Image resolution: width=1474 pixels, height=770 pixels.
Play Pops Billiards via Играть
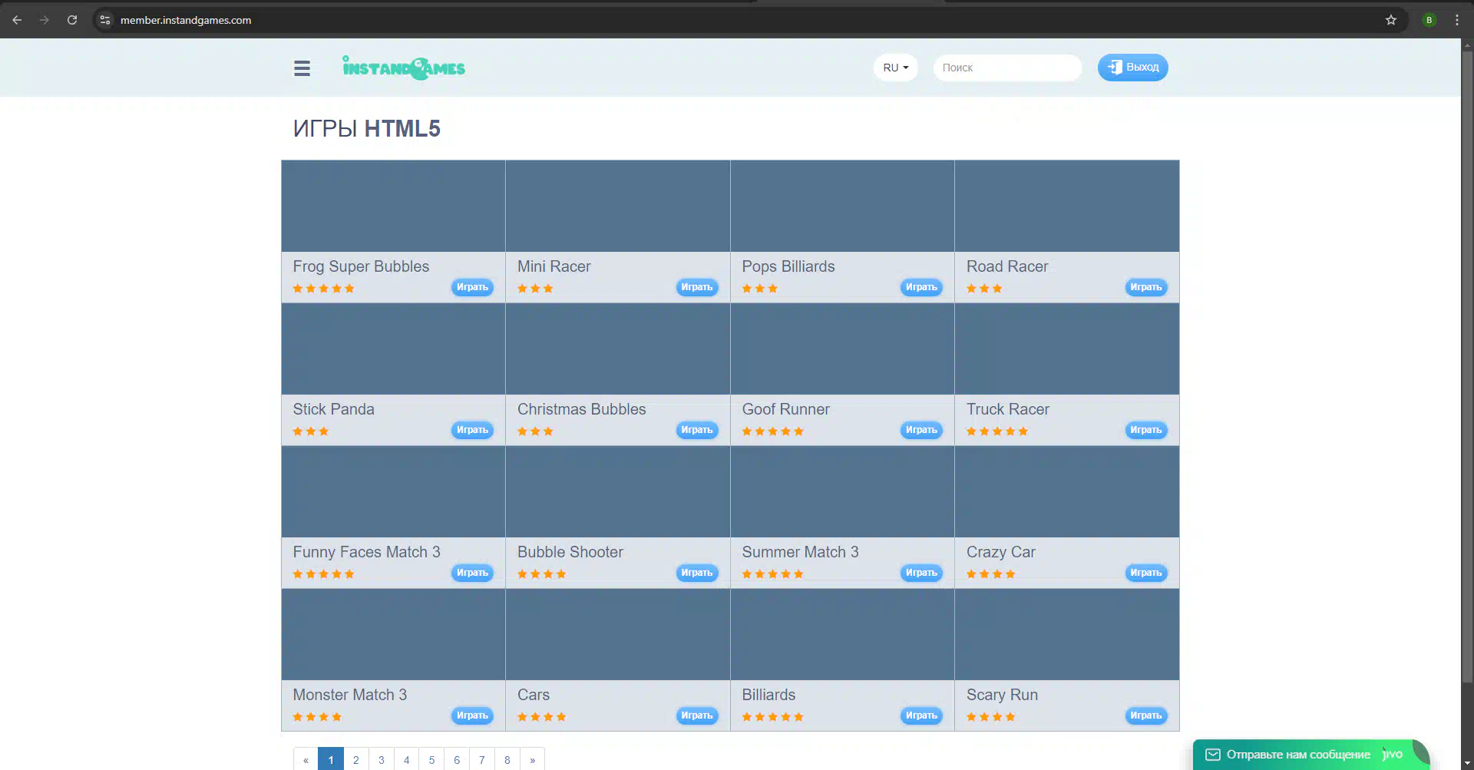coord(921,287)
